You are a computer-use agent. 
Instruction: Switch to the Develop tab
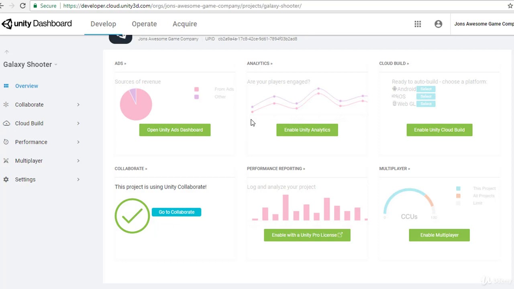(103, 24)
